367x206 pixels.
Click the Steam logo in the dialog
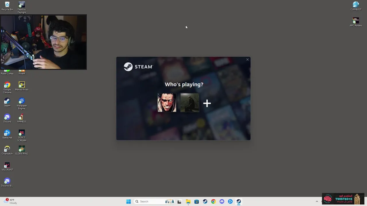pyautogui.click(x=138, y=67)
